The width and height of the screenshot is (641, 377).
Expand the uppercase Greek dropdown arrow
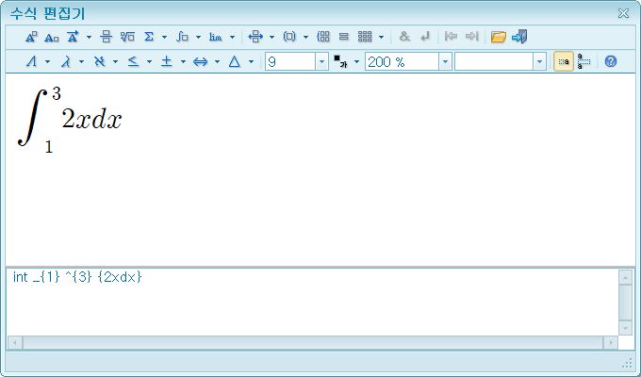coord(47,62)
